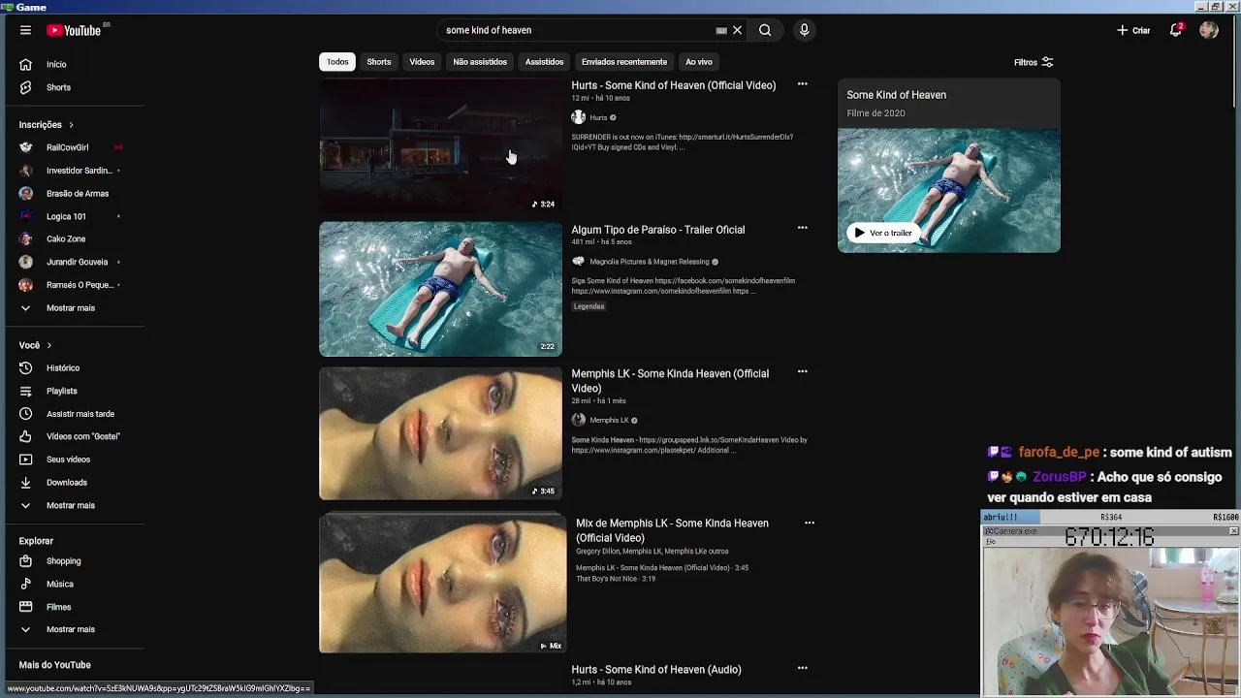This screenshot has width=1241, height=698.
Task: Select the Shorts filter chip
Action: pyautogui.click(x=379, y=62)
